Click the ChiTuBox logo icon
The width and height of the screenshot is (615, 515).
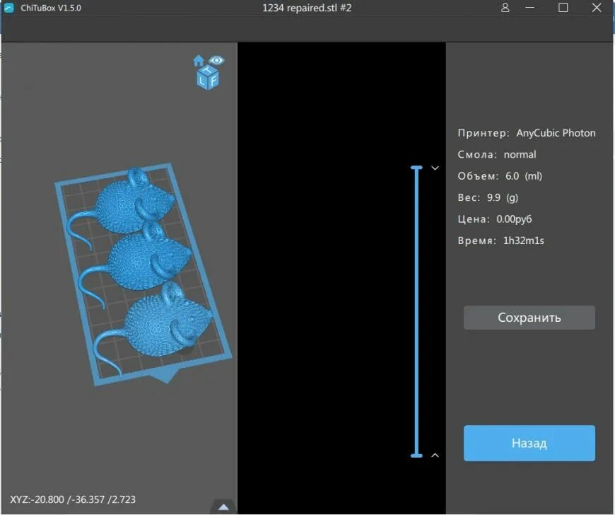coord(8,8)
